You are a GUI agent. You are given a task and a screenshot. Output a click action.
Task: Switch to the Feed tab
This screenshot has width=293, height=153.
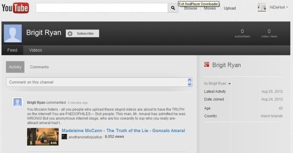tap(12, 50)
